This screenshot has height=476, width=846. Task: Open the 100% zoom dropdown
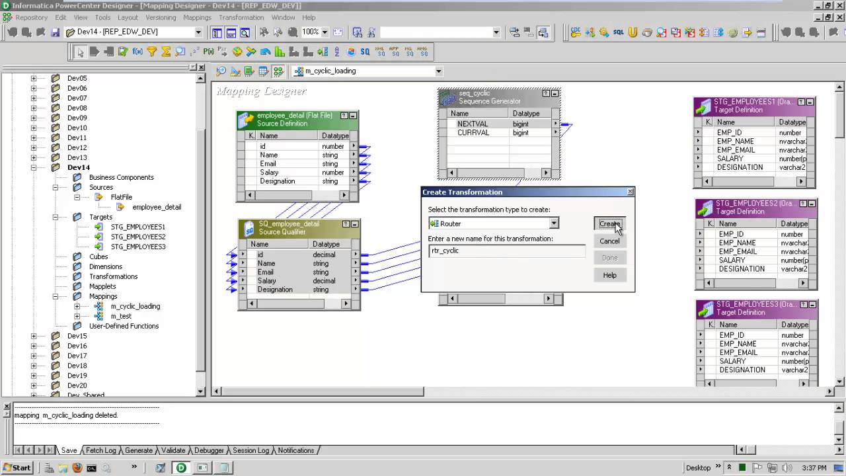pyautogui.click(x=324, y=32)
